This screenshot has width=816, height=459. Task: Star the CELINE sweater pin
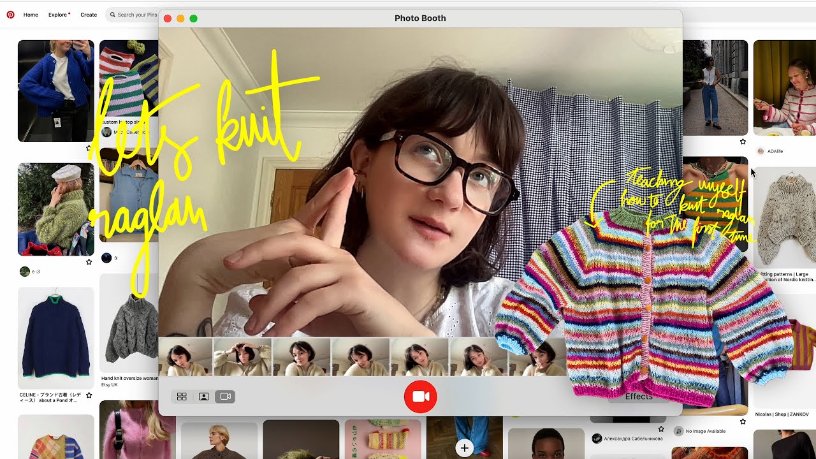click(89, 395)
